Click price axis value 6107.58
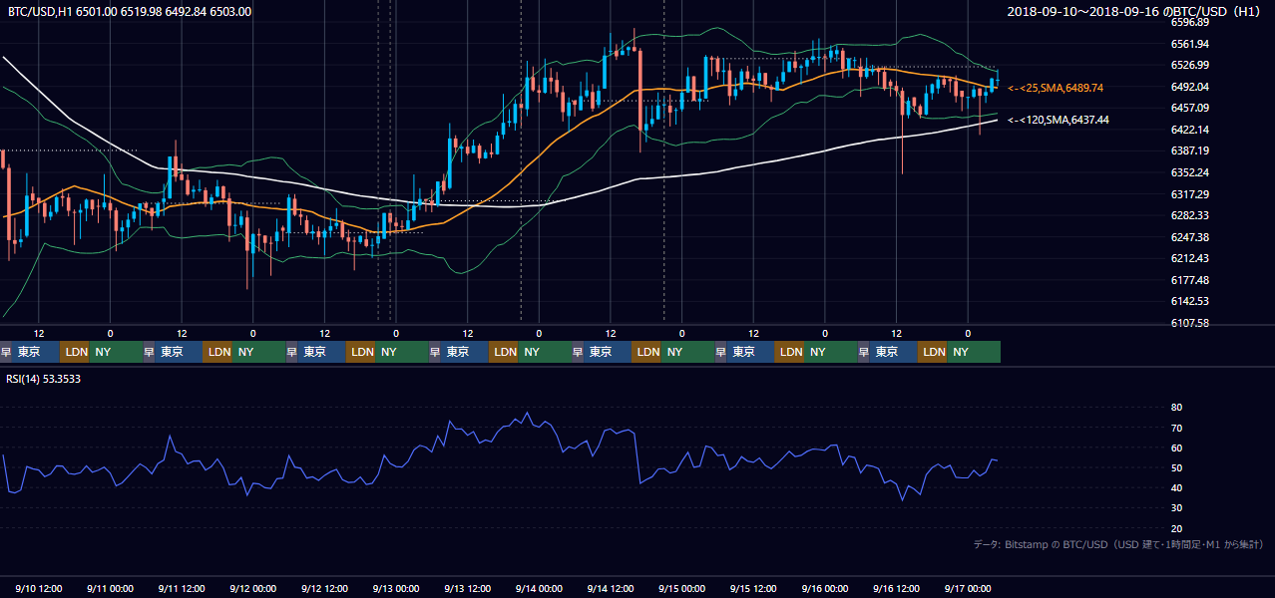The width and height of the screenshot is (1275, 598). [1190, 323]
